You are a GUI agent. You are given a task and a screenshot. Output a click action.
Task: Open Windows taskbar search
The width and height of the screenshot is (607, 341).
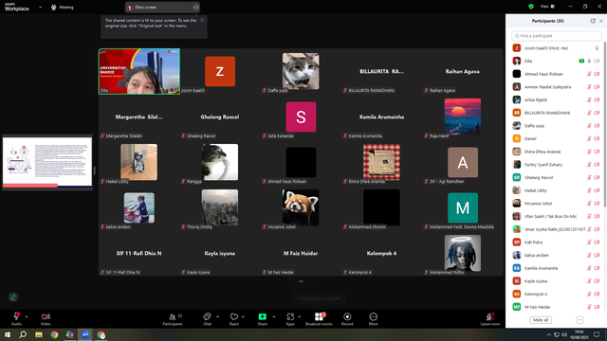(23, 334)
